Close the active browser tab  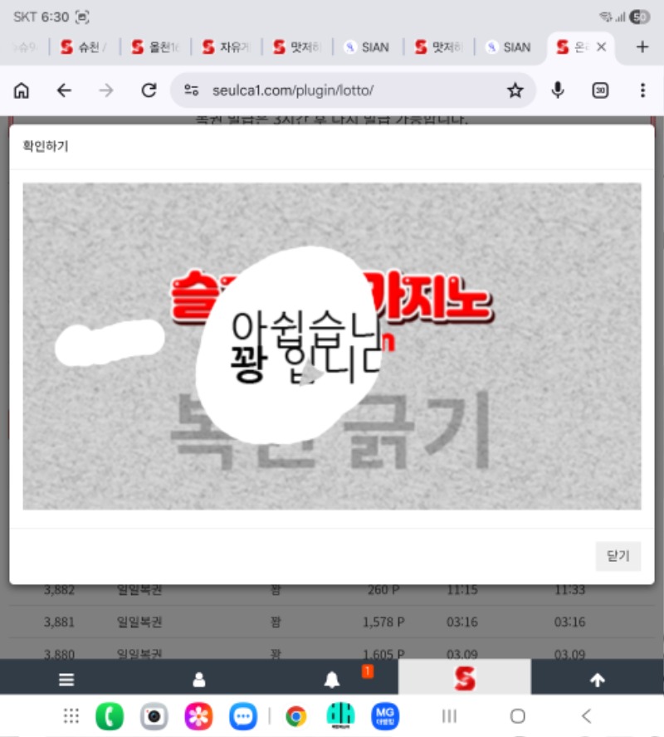[x=602, y=47]
